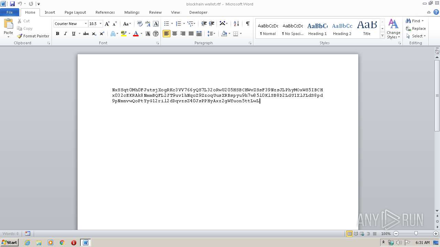Click the Borders icon
440x247 pixels.
pyautogui.click(x=236, y=34)
